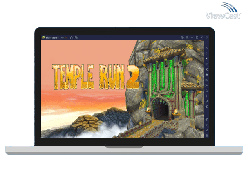Click the install APK tray icon
Image resolution: width=246 pixels, height=169 pixels.
[x=207, y=75]
